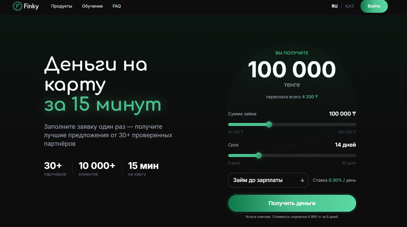Viewport: 407px width, 227px height.
Task: Click the 5 дней minimum label
Action: 234,163
